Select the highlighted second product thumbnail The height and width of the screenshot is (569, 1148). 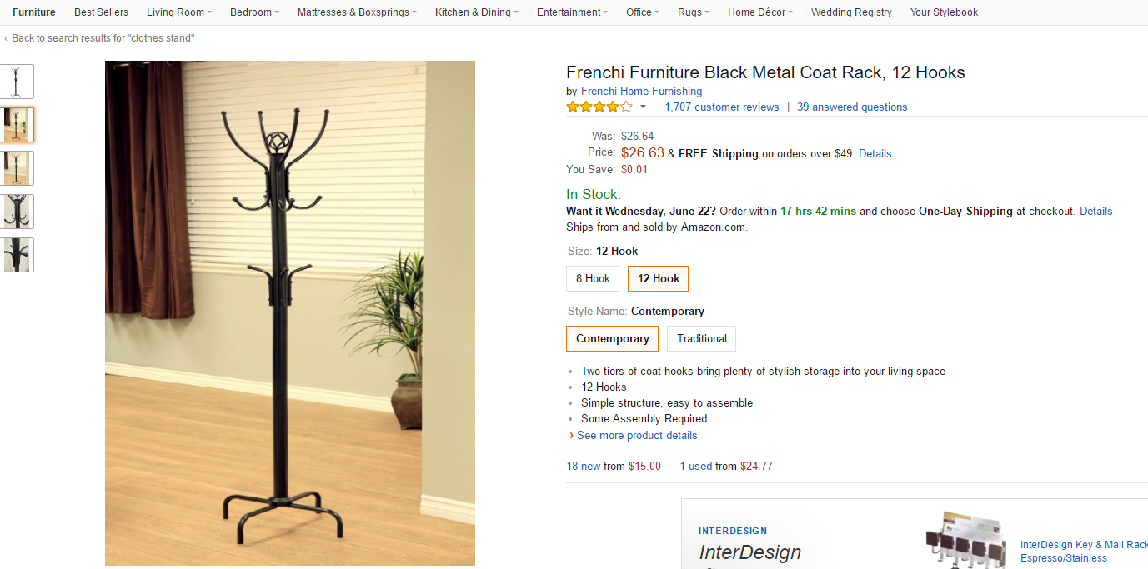click(16, 125)
